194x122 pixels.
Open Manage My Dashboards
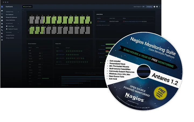(11, 17)
